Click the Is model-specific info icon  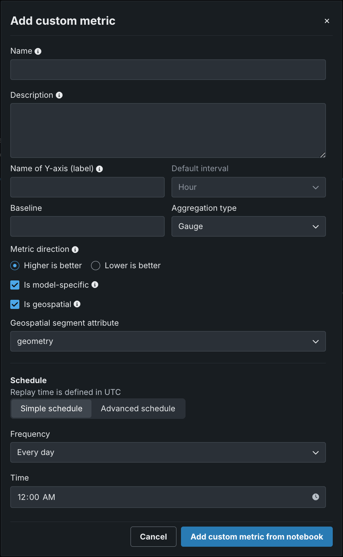[95, 285]
